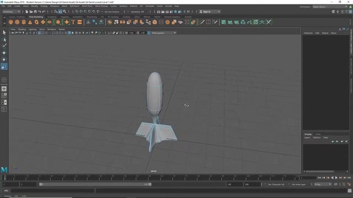Enable smooth shade all in viewport

(x=69, y=33)
